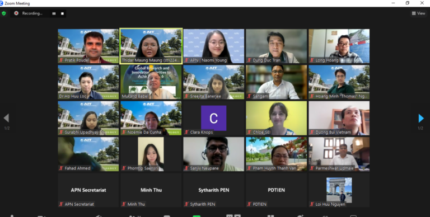Click Chloe_SEI's muted microphone icon
The width and height of the screenshot is (430, 217).
point(249,133)
